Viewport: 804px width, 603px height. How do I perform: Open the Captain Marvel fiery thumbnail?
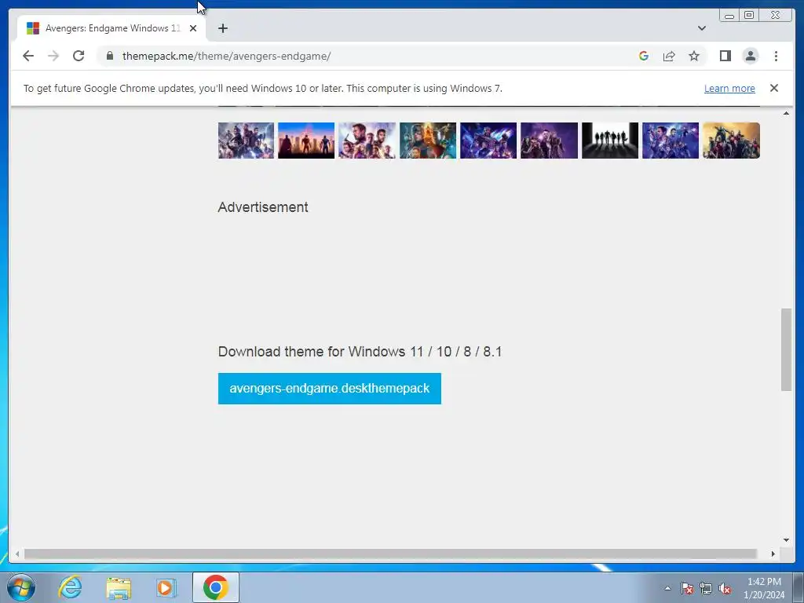[x=428, y=141]
